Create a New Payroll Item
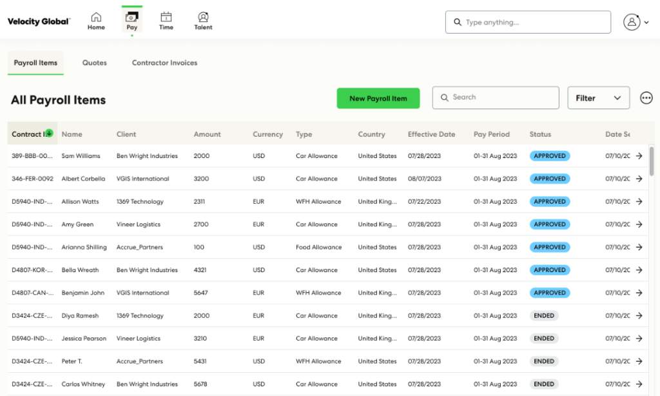The image size is (660, 396). click(x=378, y=98)
